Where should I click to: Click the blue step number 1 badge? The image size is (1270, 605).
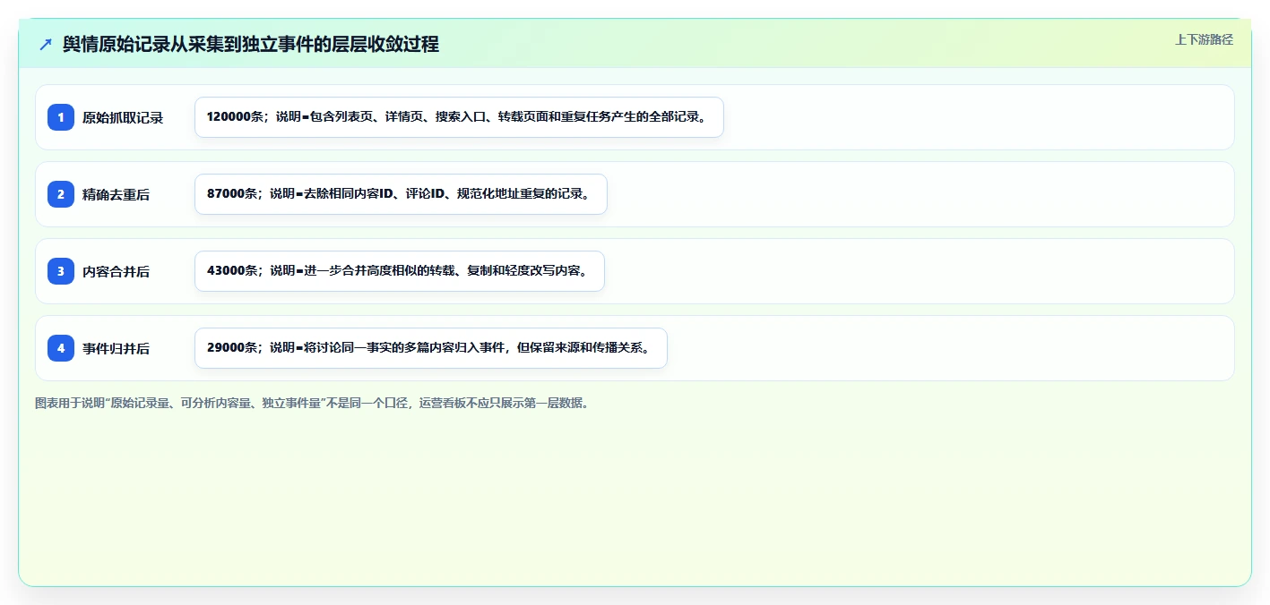click(x=61, y=117)
